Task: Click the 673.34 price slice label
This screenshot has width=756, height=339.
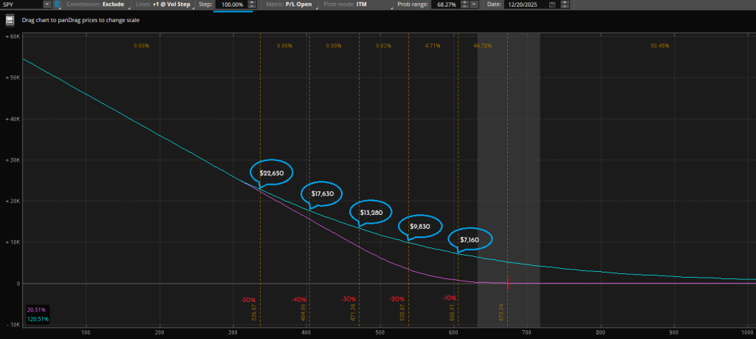Action: pyautogui.click(x=502, y=312)
